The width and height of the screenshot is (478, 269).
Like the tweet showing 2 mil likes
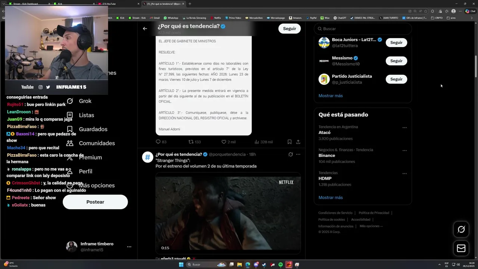(x=229, y=142)
